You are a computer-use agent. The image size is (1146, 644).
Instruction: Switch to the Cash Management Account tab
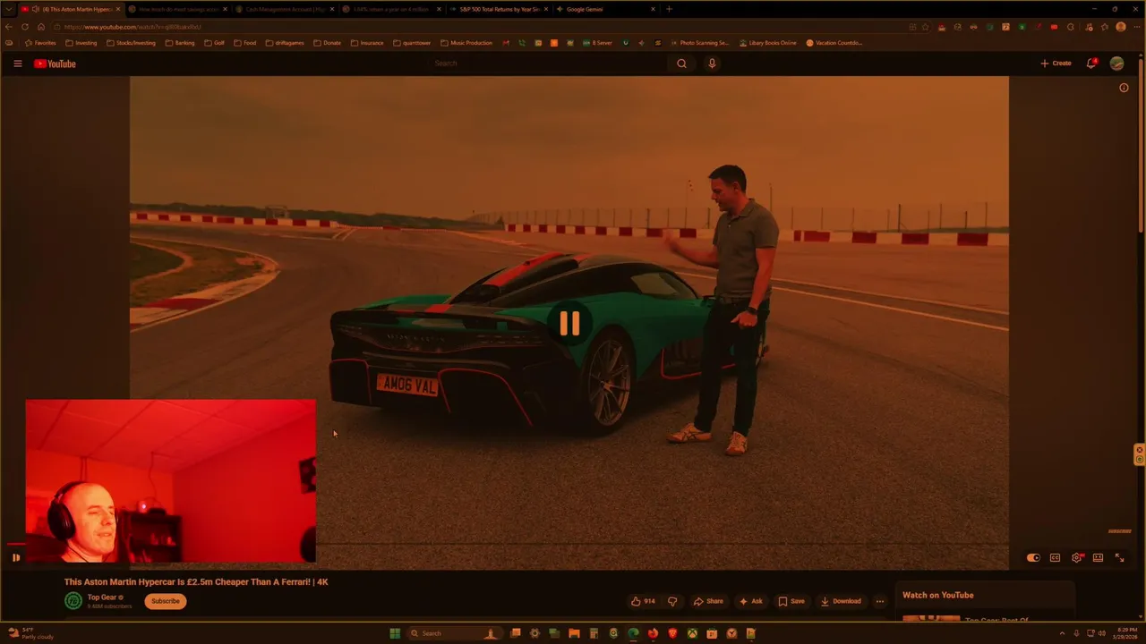coord(285,9)
